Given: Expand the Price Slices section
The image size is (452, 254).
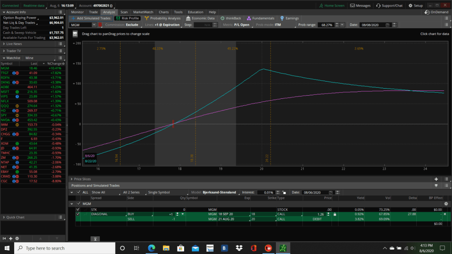Looking at the screenshot, I should (x=72, y=179).
